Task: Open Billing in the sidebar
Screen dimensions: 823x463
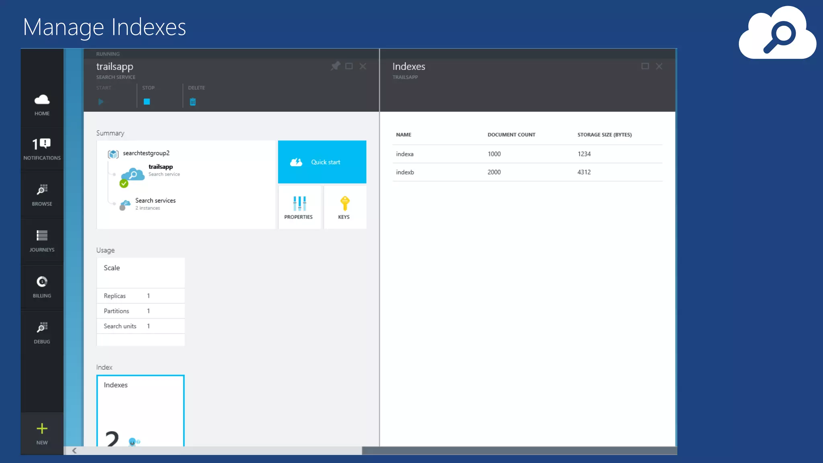Action: [42, 287]
